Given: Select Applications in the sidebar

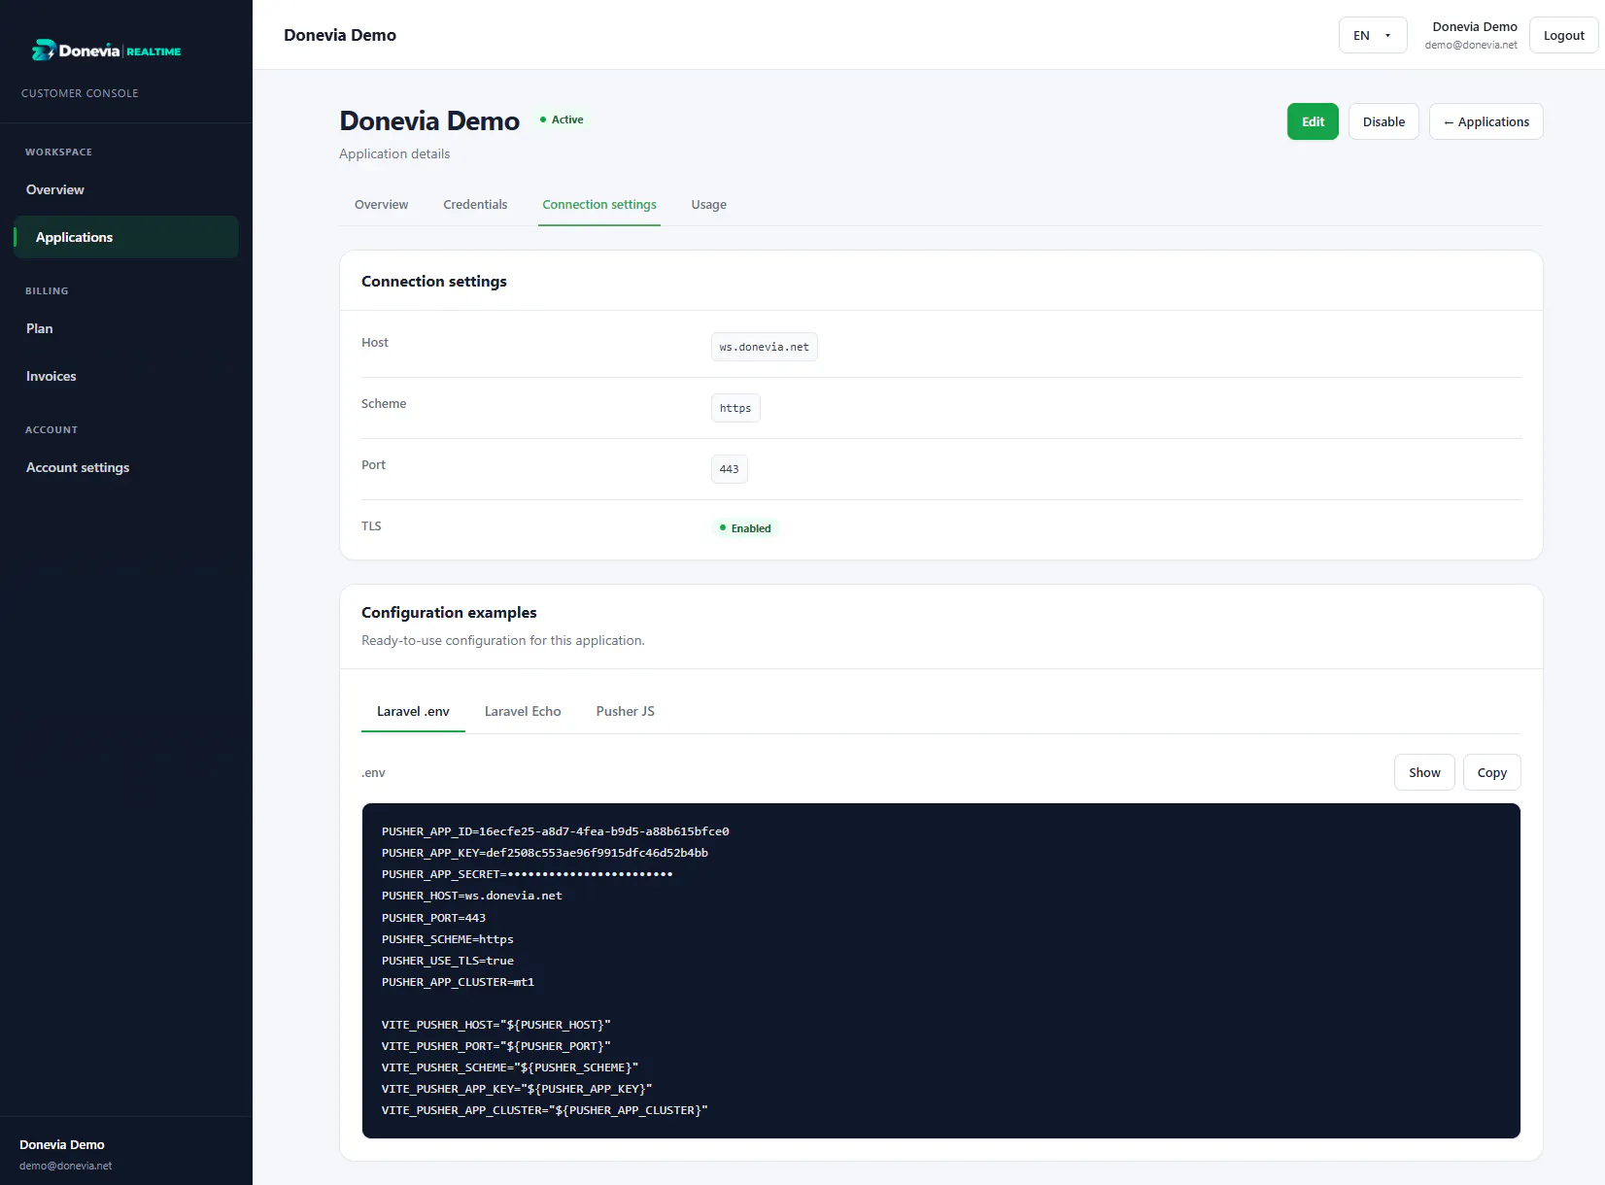Looking at the screenshot, I should [126, 237].
